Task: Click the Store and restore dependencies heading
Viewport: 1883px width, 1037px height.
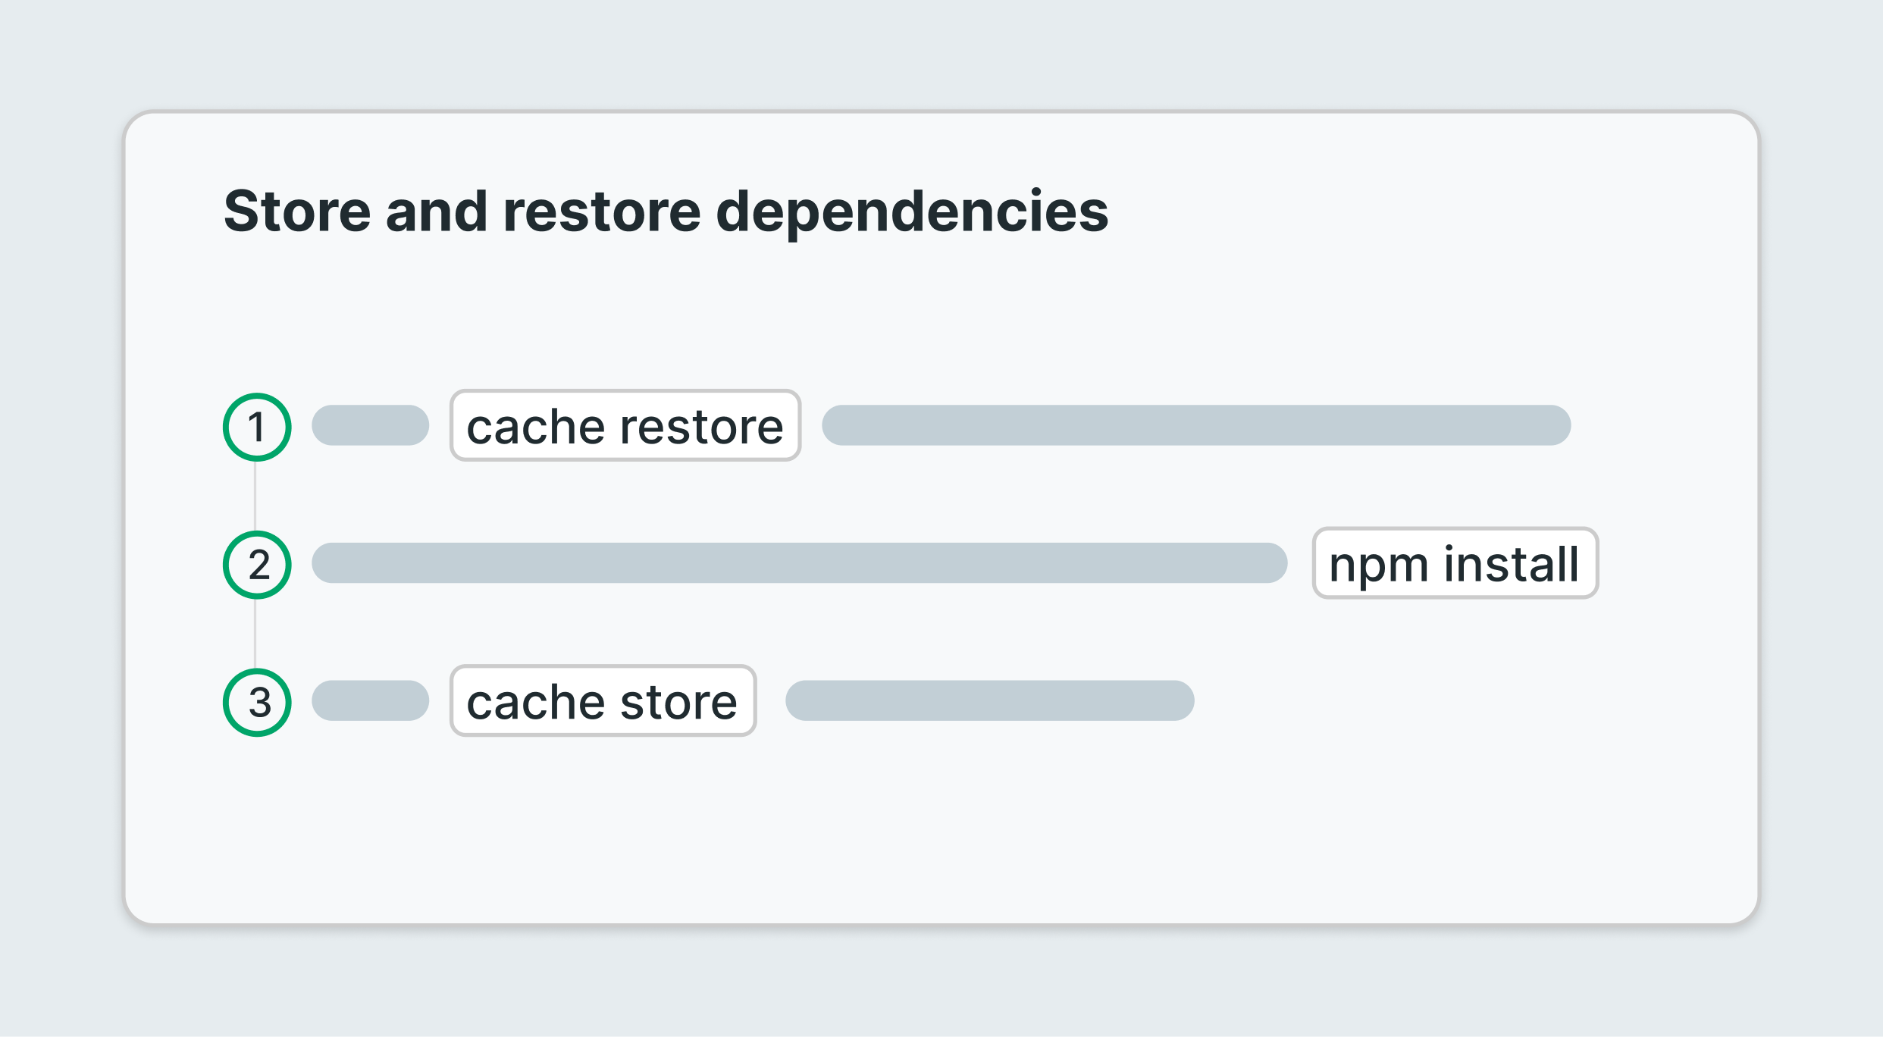Action: pyautogui.click(x=666, y=212)
